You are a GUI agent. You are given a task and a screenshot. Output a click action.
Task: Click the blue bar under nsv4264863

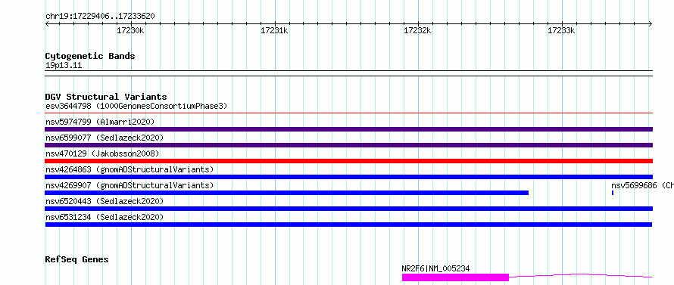pos(349,177)
